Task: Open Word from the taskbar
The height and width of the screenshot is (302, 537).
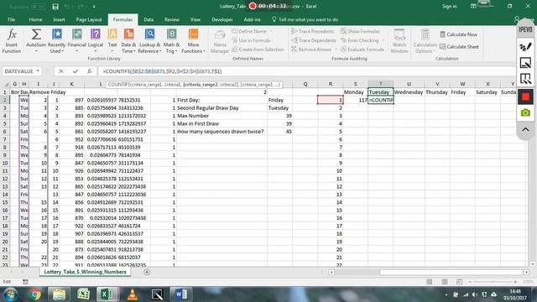Action: (x=180, y=294)
